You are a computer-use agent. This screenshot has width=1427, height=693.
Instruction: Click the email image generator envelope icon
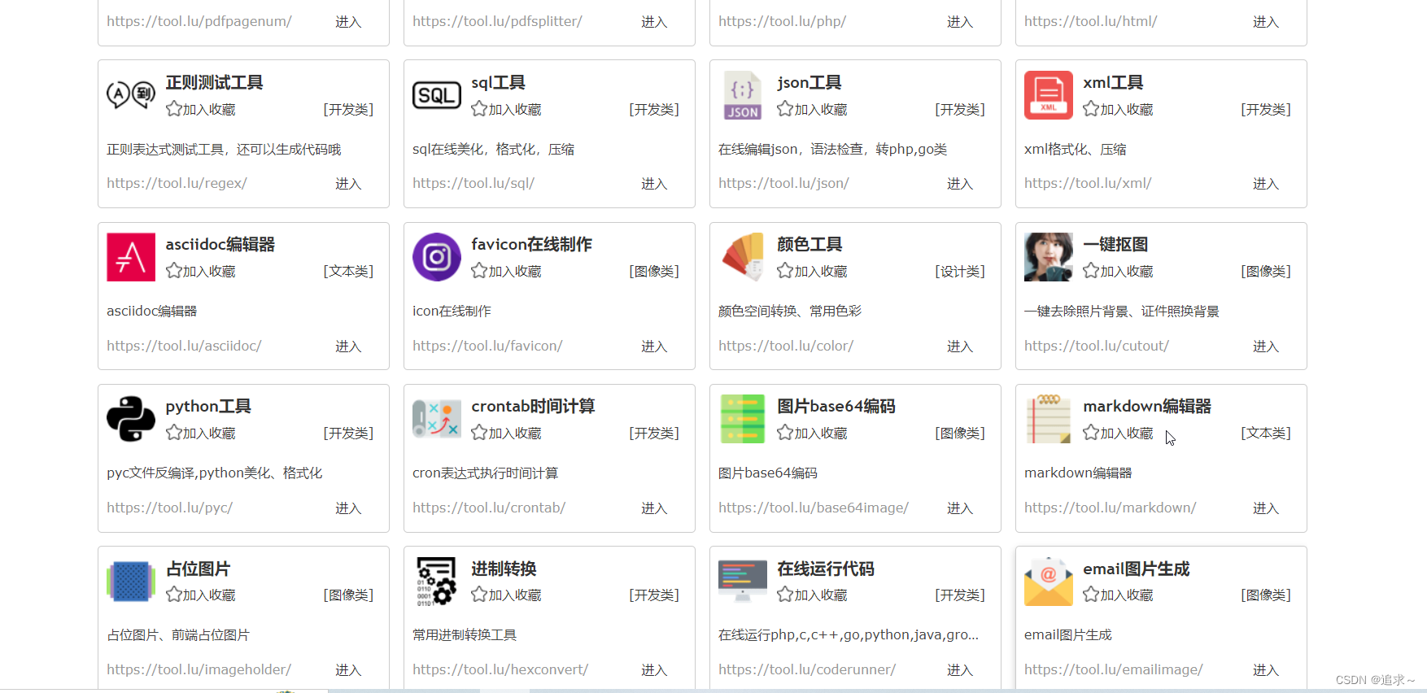1049,581
